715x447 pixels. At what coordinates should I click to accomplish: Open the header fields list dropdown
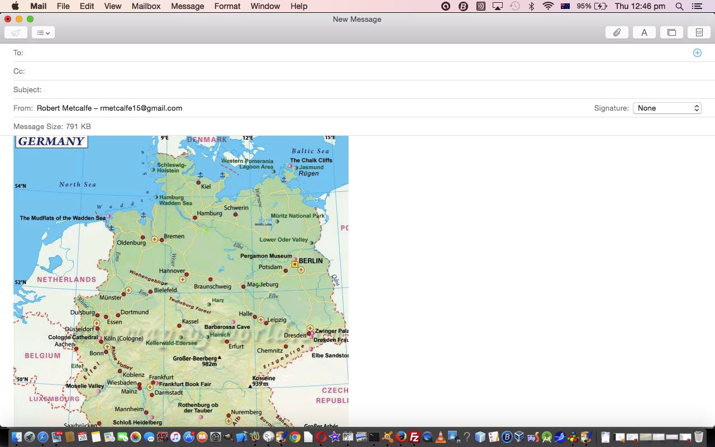tap(43, 32)
